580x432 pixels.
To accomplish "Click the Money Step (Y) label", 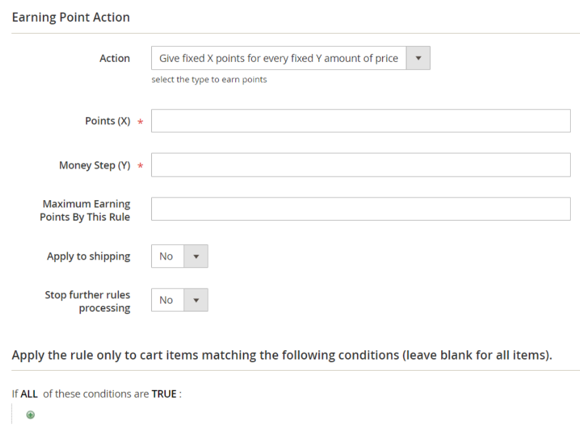I will tap(94, 165).
